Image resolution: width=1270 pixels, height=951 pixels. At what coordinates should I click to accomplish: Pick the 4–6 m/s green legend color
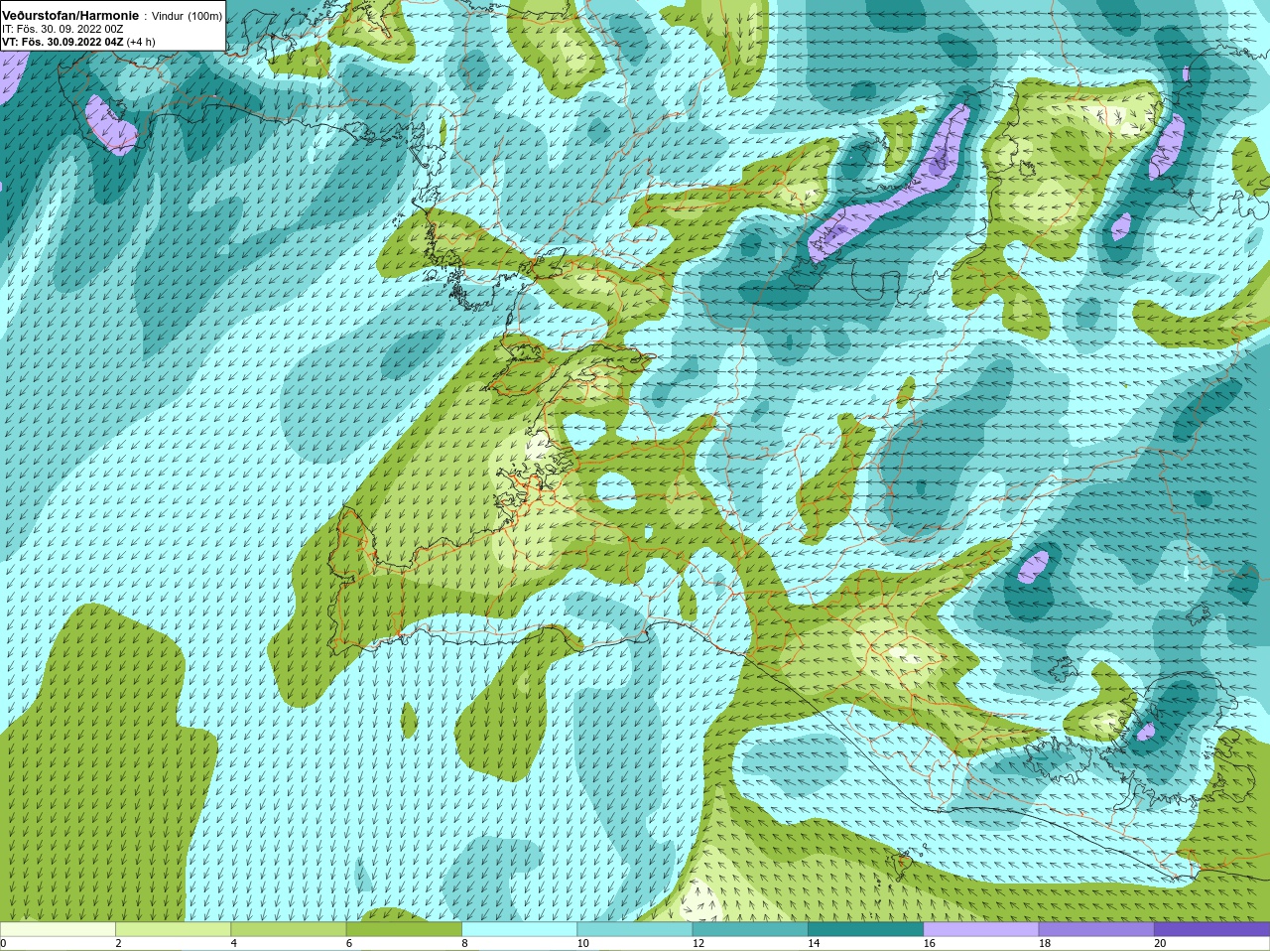289,929
